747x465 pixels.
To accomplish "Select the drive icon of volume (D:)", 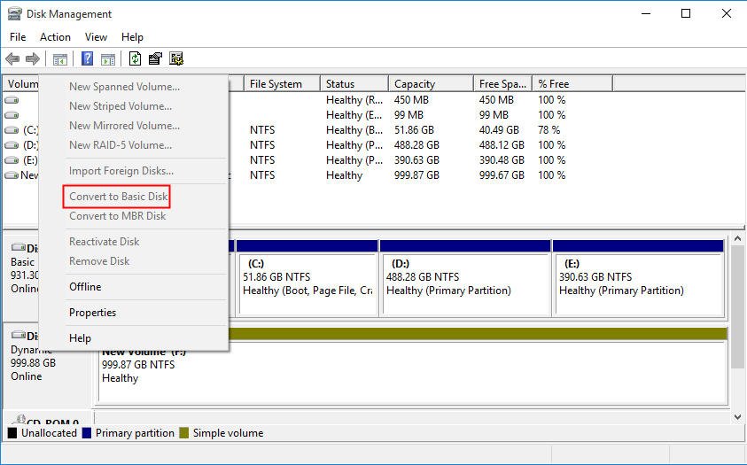I will [x=12, y=145].
